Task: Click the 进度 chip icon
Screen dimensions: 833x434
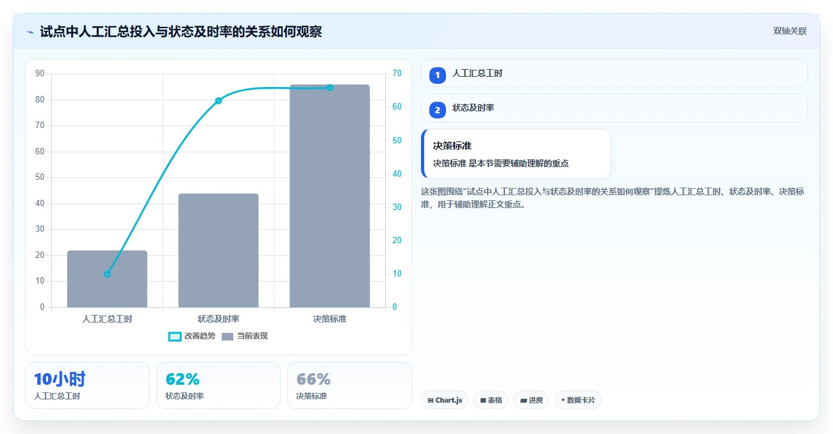Action: tap(523, 400)
